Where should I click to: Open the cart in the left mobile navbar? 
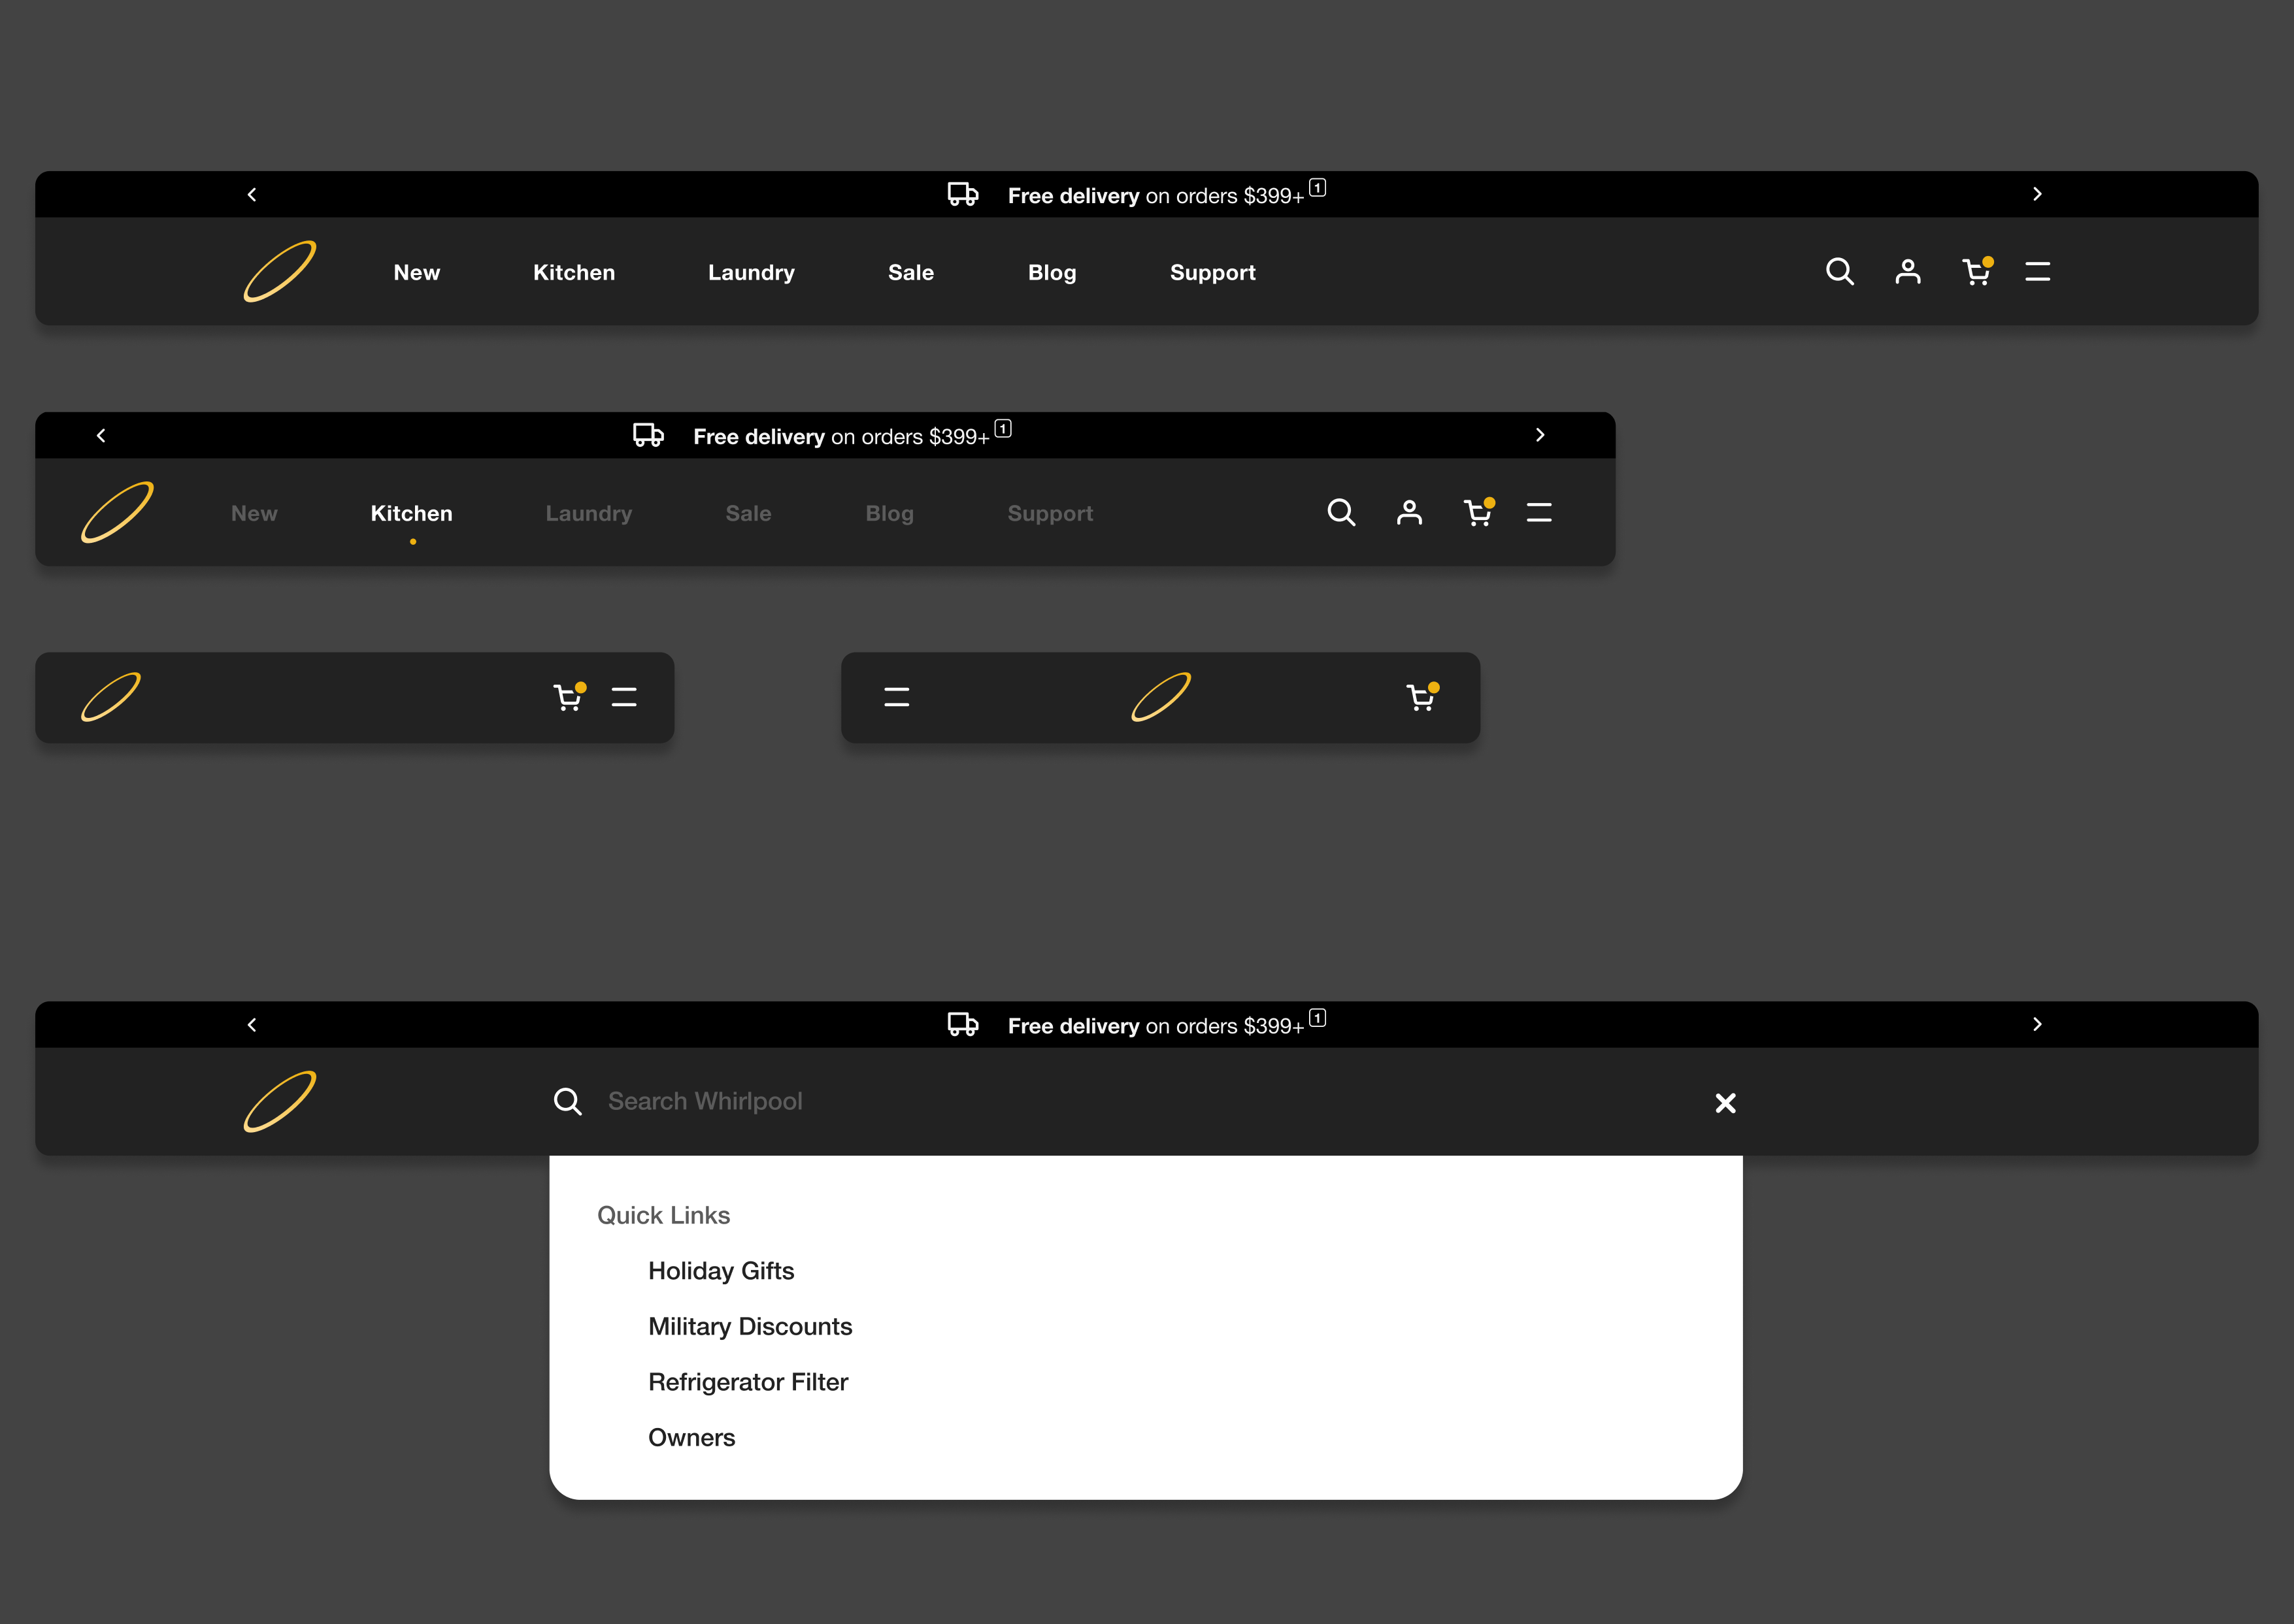[x=571, y=697]
